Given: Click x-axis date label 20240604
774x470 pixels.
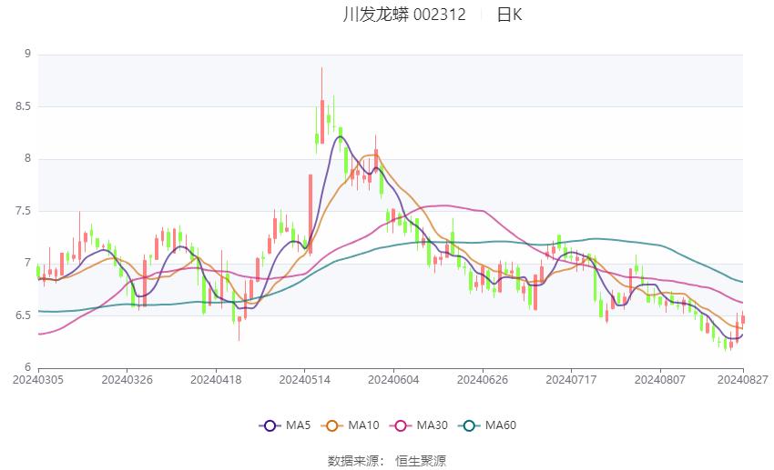Looking at the screenshot, I should (x=393, y=380).
